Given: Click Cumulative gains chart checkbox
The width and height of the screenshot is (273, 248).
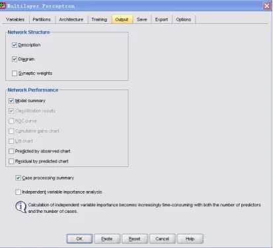Looking at the screenshot, I should [11, 131].
